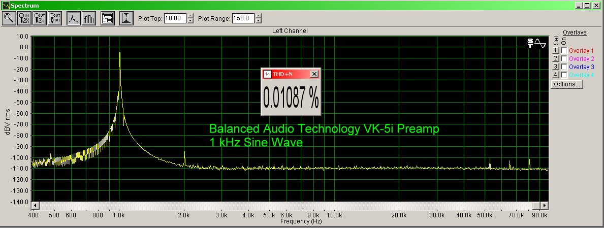Increase Plot Top value
Image resolution: width=604 pixels, height=228 pixels.
tap(190, 16)
